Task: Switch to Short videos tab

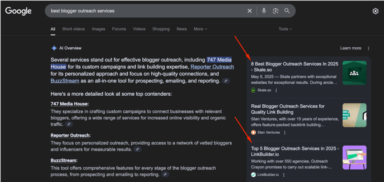Action: click(73, 29)
